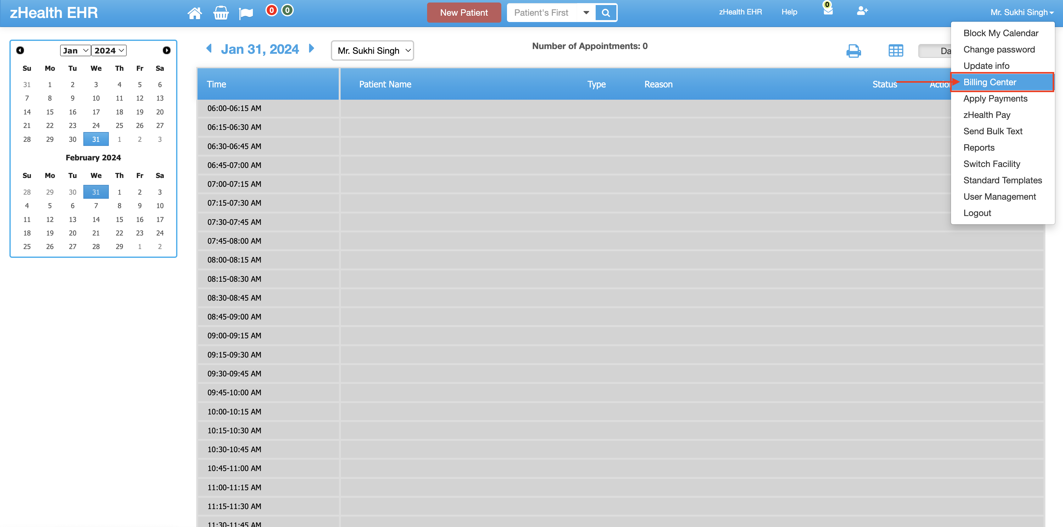Image resolution: width=1063 pixels, height=527 pixels.
Task: Click the Patient Name column header
Action: (385, 84)
